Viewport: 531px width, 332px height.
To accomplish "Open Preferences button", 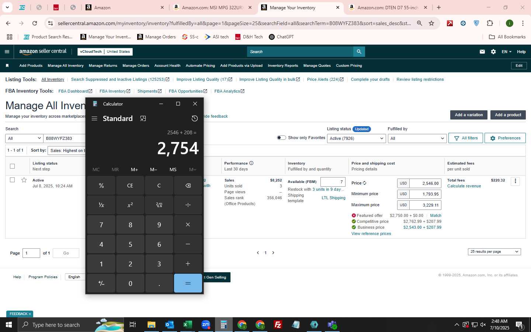I will coord(505,138).
